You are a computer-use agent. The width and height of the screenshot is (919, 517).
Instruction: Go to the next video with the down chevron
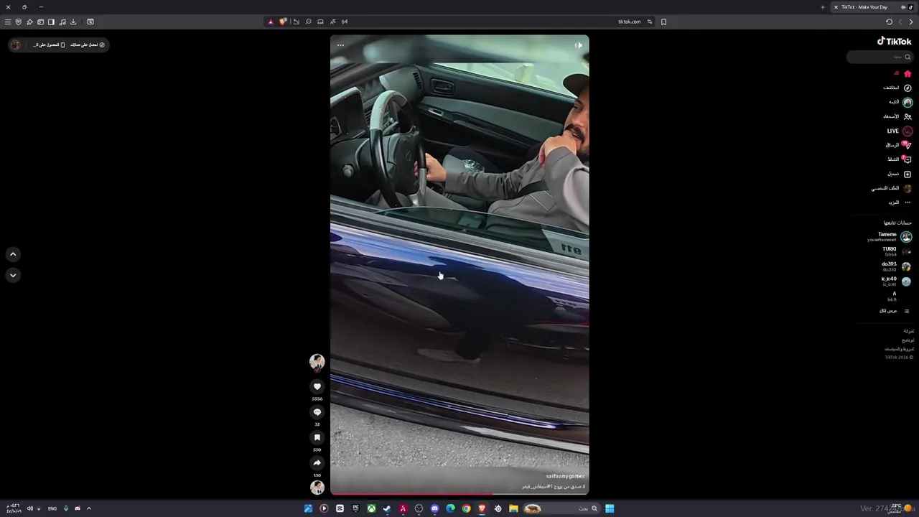click(x=13, y=275)
